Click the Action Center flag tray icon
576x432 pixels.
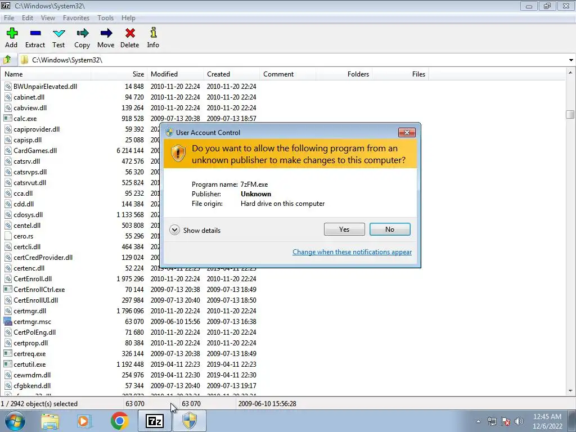coord(506,421)
